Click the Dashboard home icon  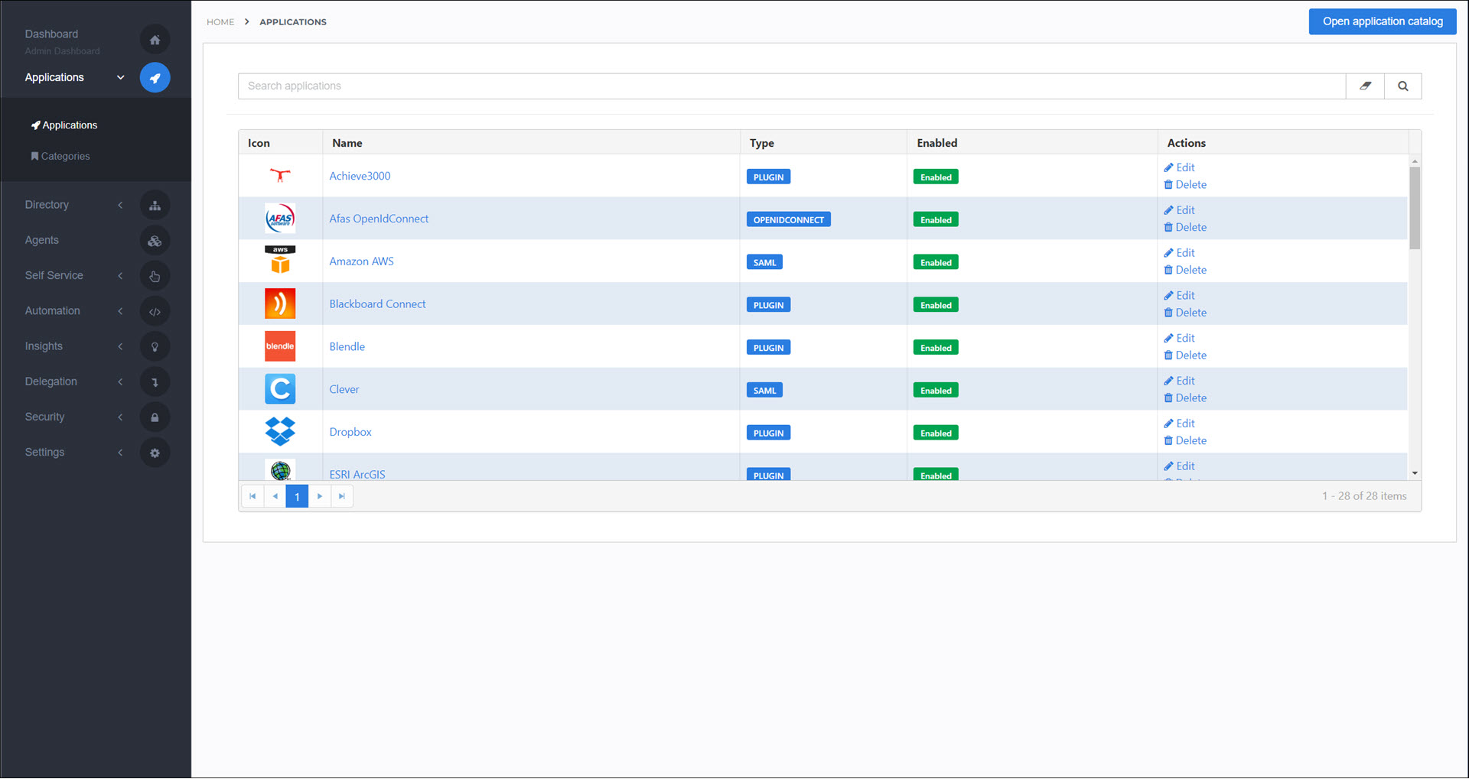click(155, 40)
